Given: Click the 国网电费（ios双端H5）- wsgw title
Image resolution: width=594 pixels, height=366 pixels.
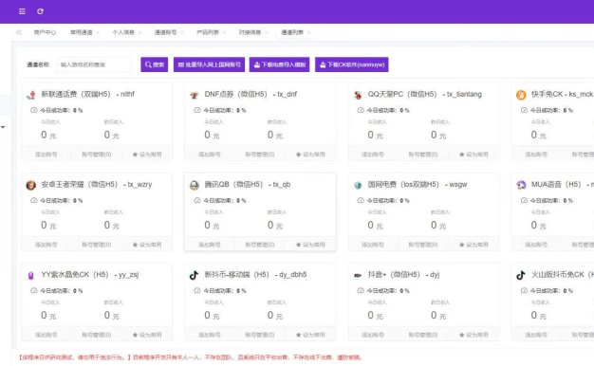Looking at the screenshot, I should [418, 184].
